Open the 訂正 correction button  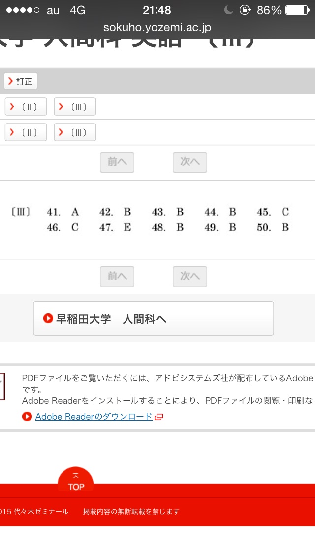coord(21,81)
